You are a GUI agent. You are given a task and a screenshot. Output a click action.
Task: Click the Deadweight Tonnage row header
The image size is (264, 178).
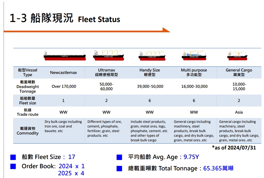tap(28, 87)
